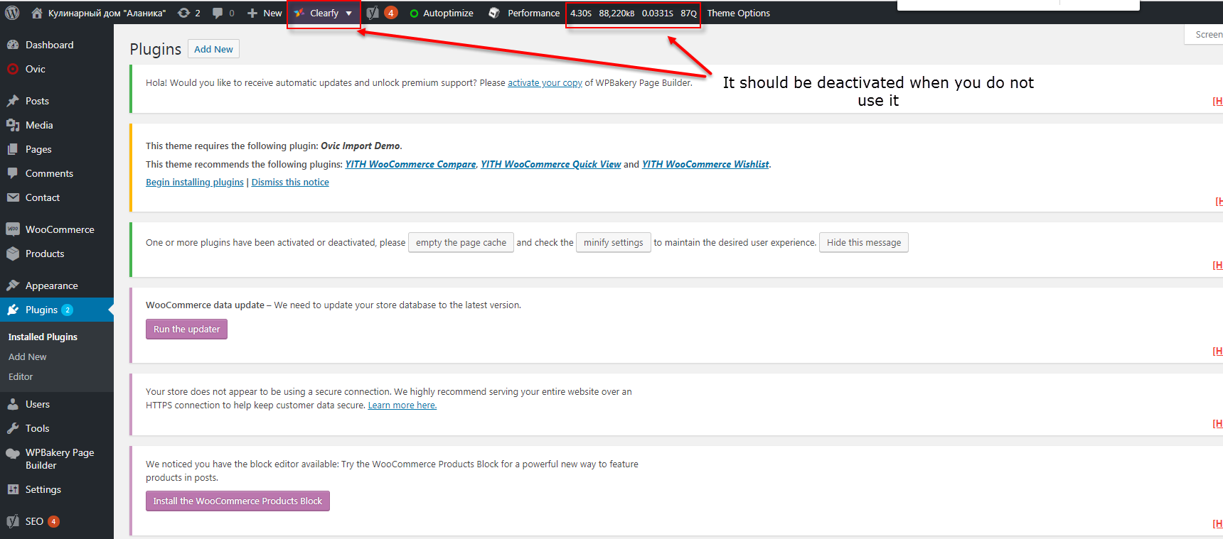Expand the Clearfy dropdown arrow
1223x539 pixels.
[348, 13]
